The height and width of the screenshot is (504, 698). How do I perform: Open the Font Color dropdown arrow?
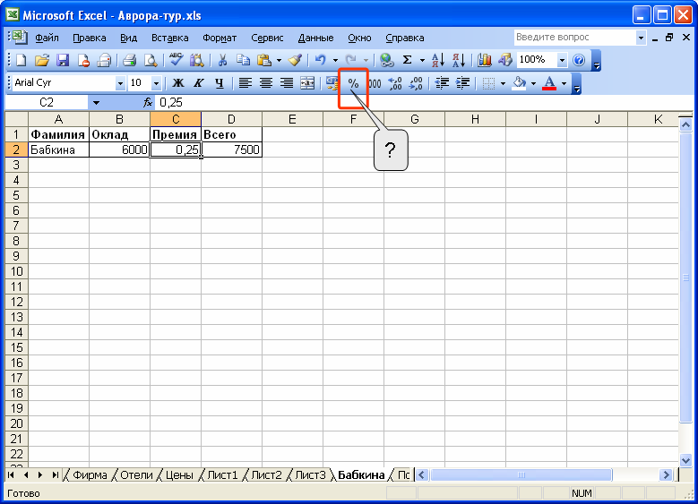[564, 83]
